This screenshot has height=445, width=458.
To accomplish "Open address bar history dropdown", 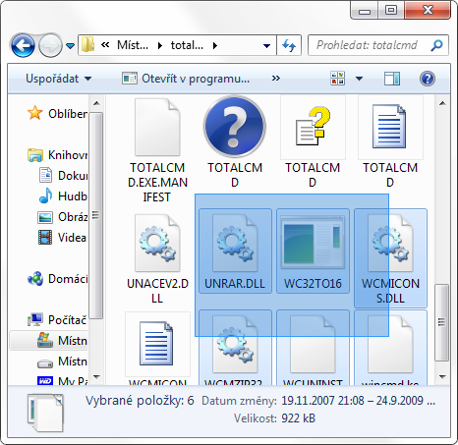I will pos(267,46).
